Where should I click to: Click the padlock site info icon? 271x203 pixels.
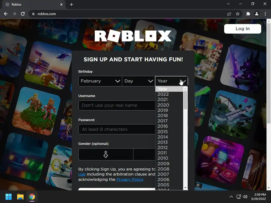coord(33,14)
